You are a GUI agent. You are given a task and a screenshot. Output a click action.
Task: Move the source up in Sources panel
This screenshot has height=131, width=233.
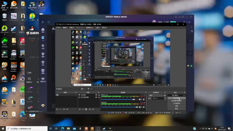[90, 109]
